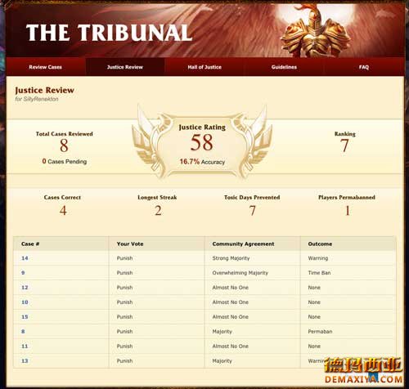This screenshot has height=389, width=409.
Task: Click 'None' outcome in case 12 row
Action: pos(314,288)
